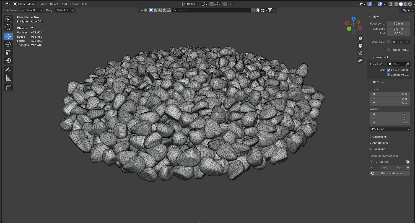Choose the Annotate pencil tool
415x223 pixels.
(8, 70)
